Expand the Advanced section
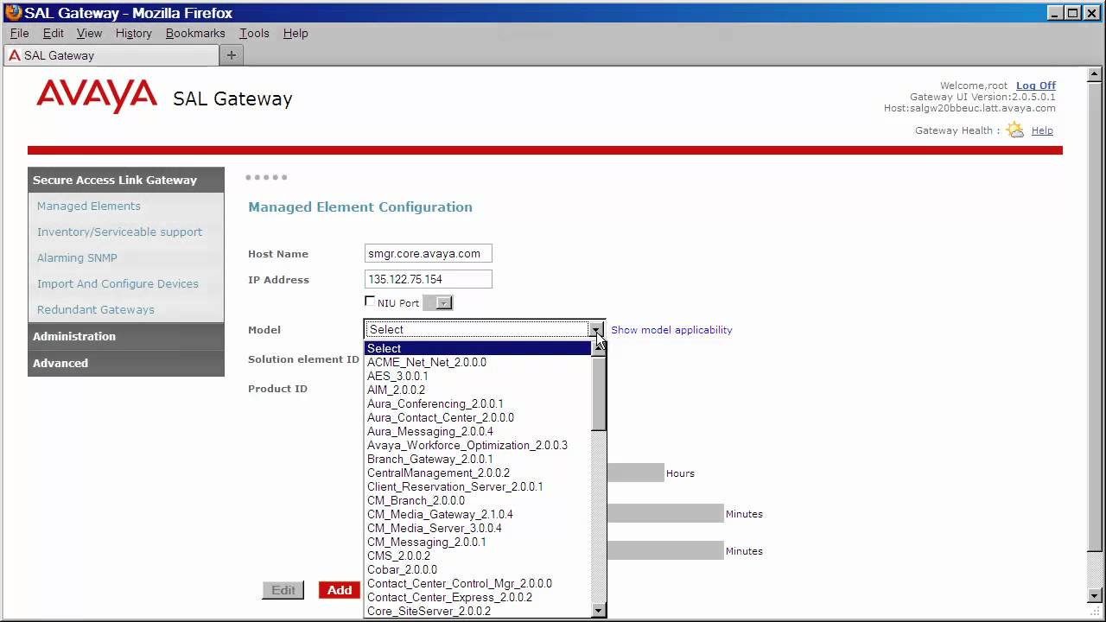 126,363
